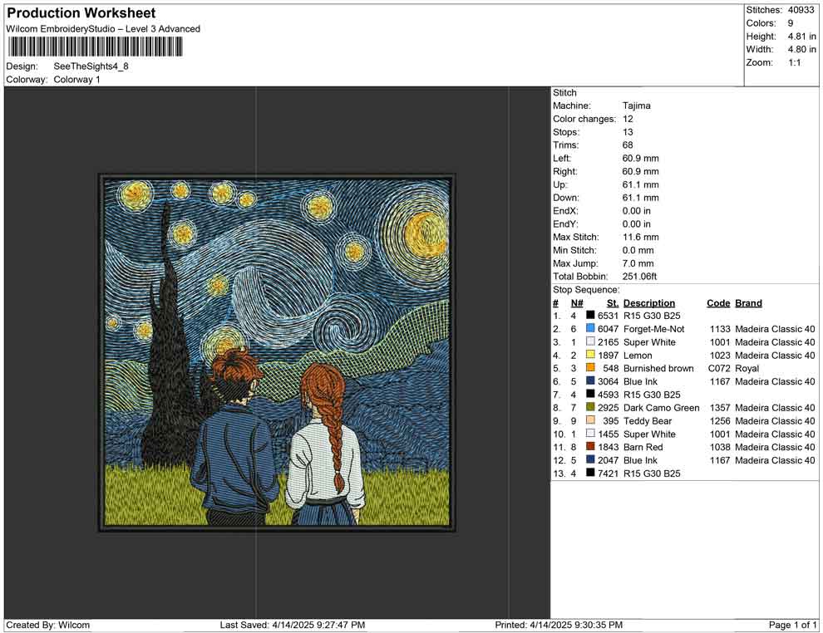Click the Right label in stitch info
823x633 pixels.
click(564, 171)
